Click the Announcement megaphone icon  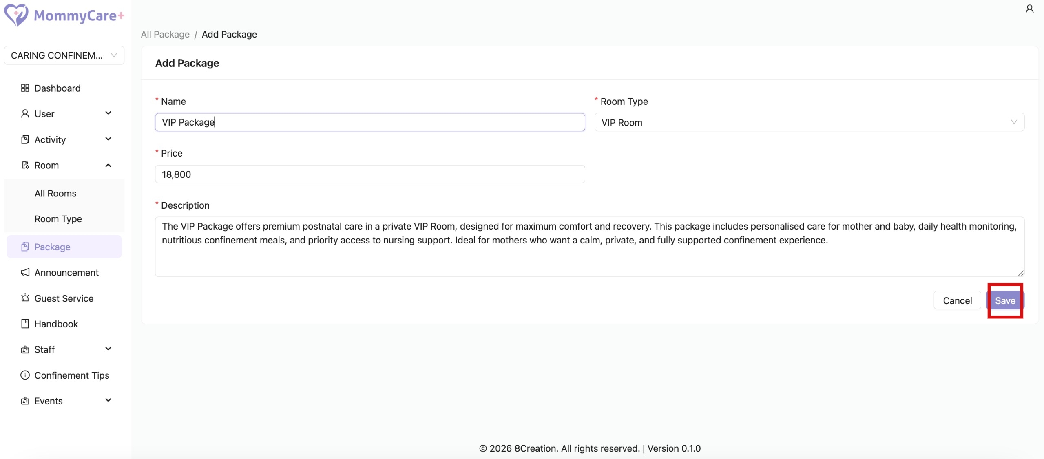25,272
